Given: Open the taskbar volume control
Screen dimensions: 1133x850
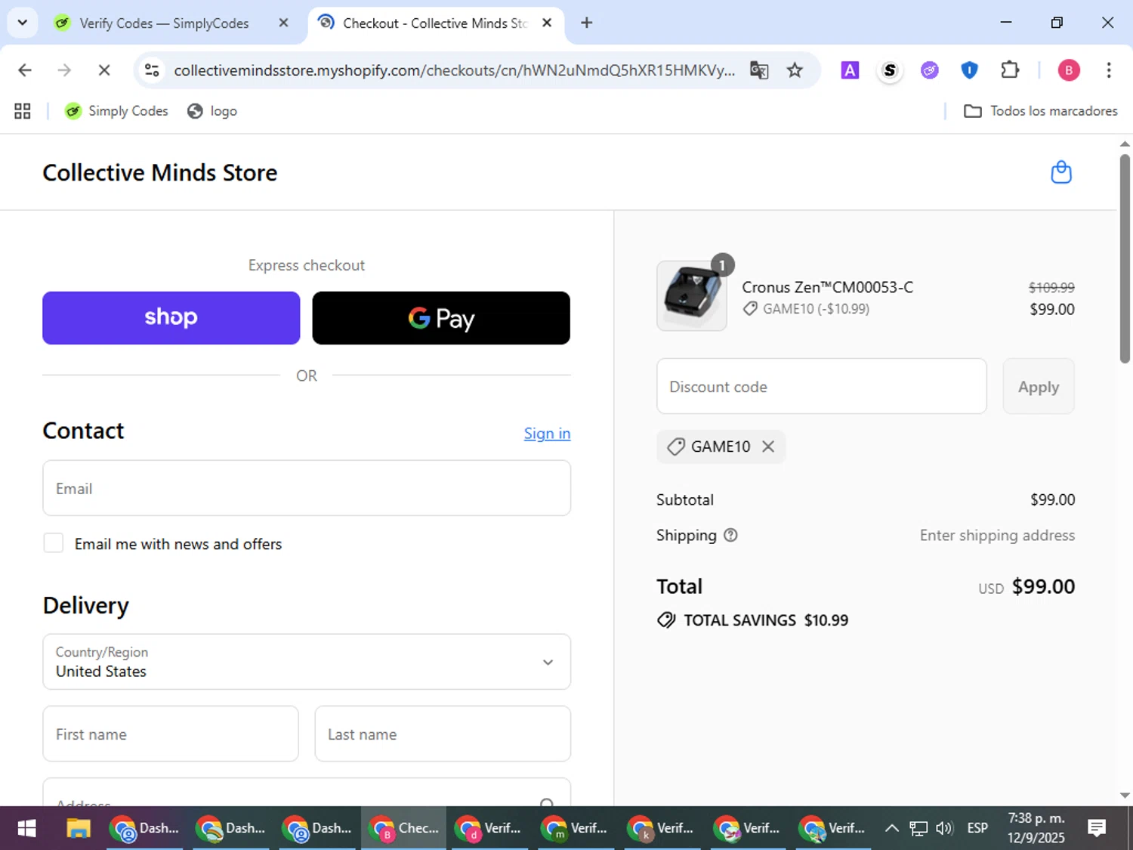Looking at the screenshot, I should [x=944, y=828].
